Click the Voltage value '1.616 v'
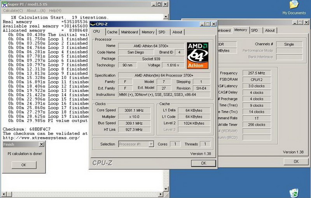The image size is (311, 198). pyautogui.click(x=173, y=65)
